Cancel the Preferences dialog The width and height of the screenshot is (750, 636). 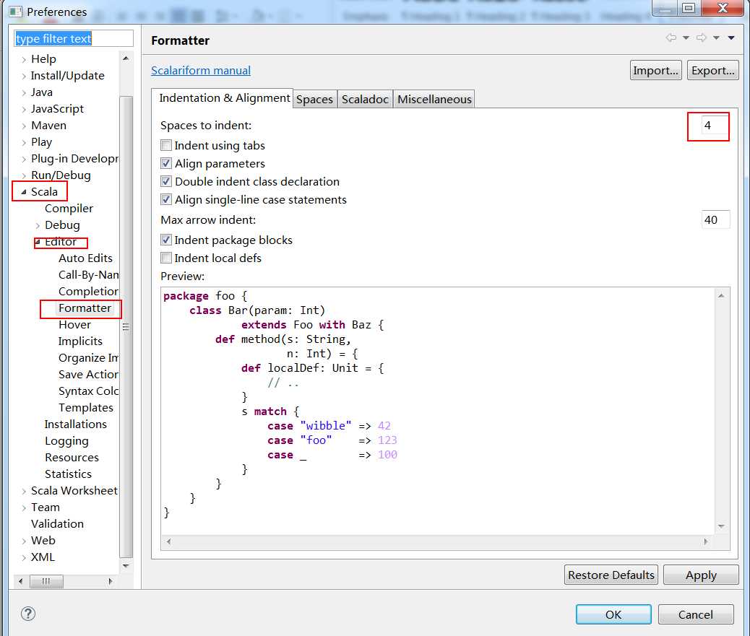(x=696, y=614)
